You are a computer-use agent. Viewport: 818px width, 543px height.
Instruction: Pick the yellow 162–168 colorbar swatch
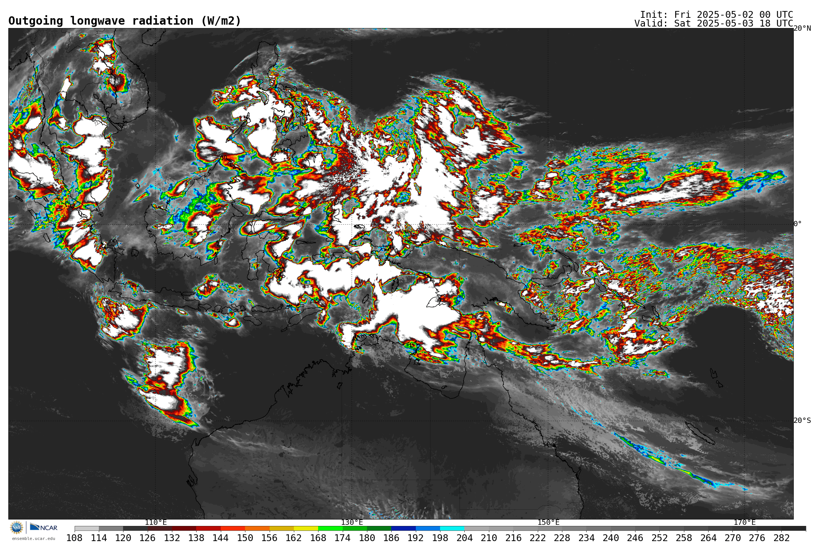point(306,529)
